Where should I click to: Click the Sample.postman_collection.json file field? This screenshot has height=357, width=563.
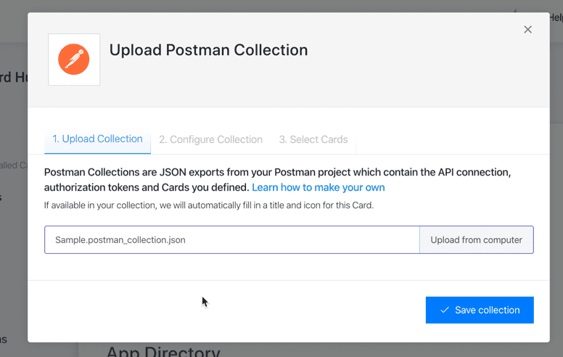tap(232, 240)
